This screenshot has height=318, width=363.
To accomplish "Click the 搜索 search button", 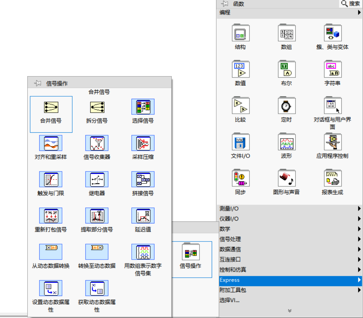I will coord(351,4).
